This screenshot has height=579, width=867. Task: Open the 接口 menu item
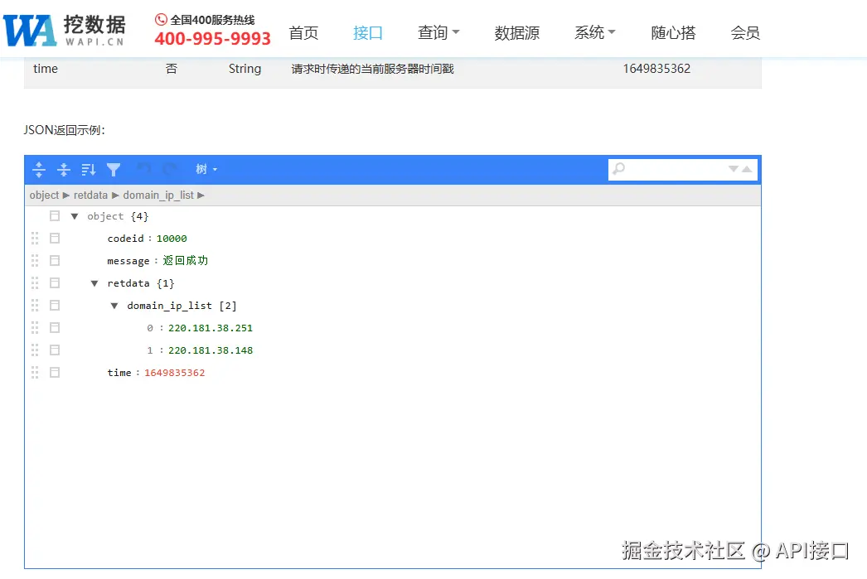click(x=368, y=32)
